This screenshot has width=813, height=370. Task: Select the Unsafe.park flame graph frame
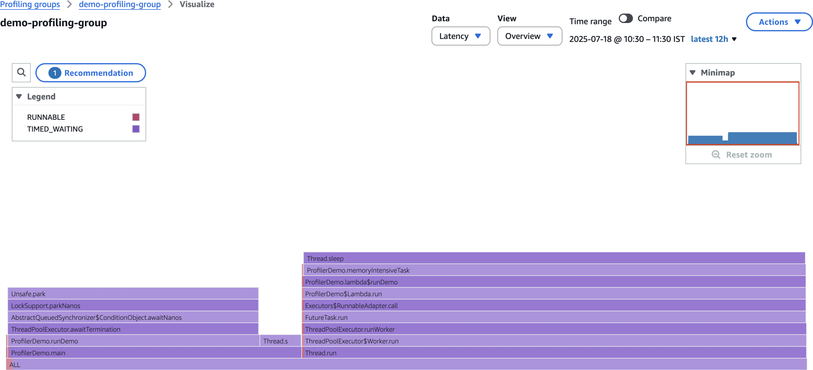click(133, 294)
